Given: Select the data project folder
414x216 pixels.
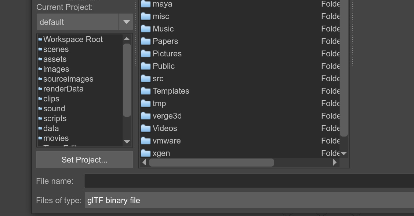Looking at the screenshot, I should (x=51, y=128).
